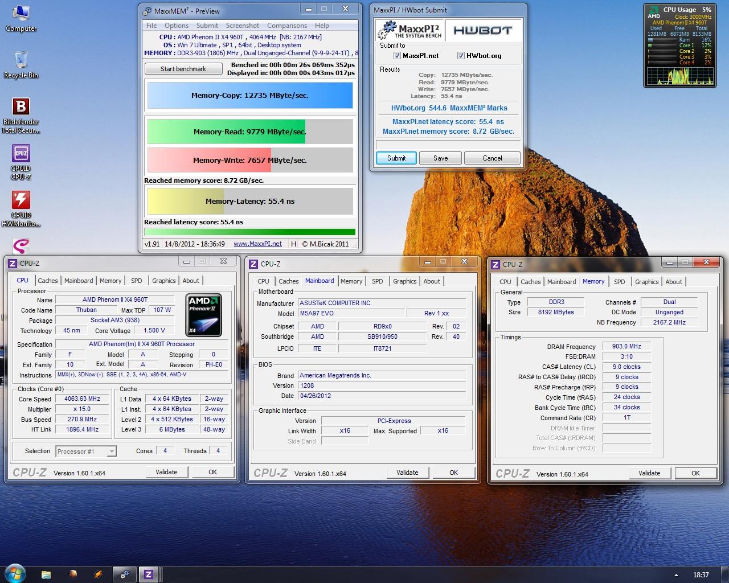729x583 pixels.
Task: Launch CPUID CPU-Z desktop shortcut
Action: (x=21, y=162)
